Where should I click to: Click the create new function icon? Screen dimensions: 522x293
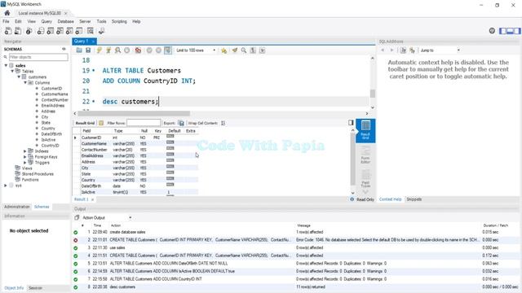pos(79,31)
